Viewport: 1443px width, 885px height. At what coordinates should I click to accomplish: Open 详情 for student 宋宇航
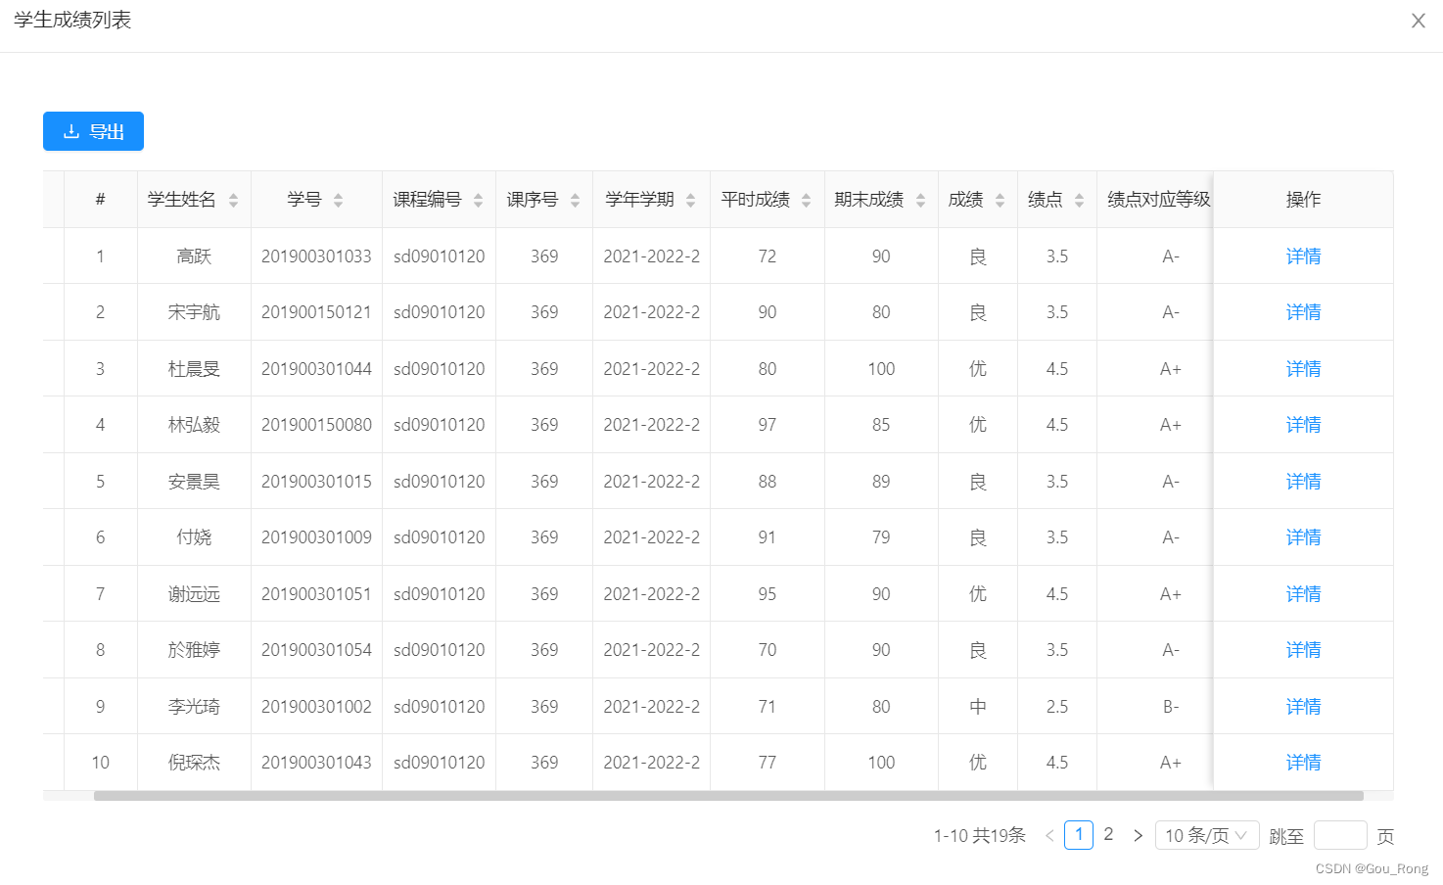[x=1303, y=312]
